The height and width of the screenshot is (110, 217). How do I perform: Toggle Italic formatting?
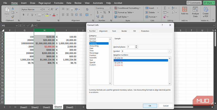pyautogui.click(x=28, y=15)
